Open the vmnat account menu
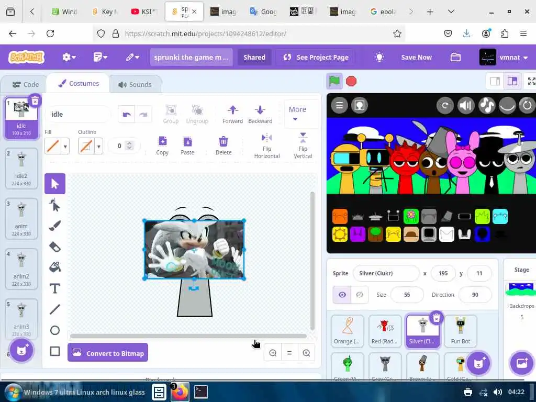Screen dimensions: 536x402 pyautogui.click(x=504, y=57)
